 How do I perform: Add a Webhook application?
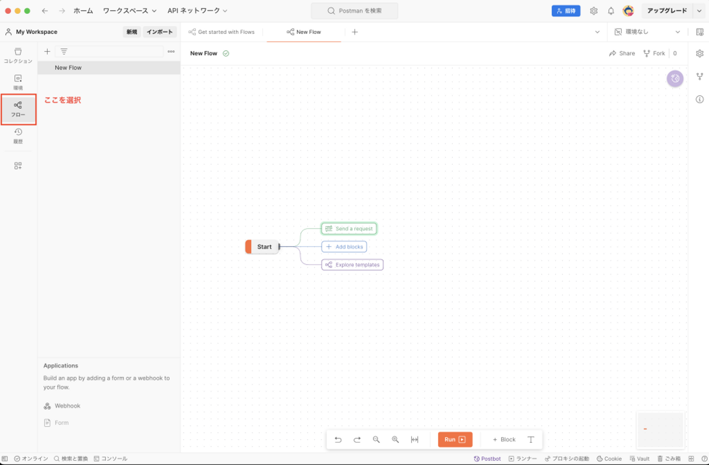[x=62, y=406]
